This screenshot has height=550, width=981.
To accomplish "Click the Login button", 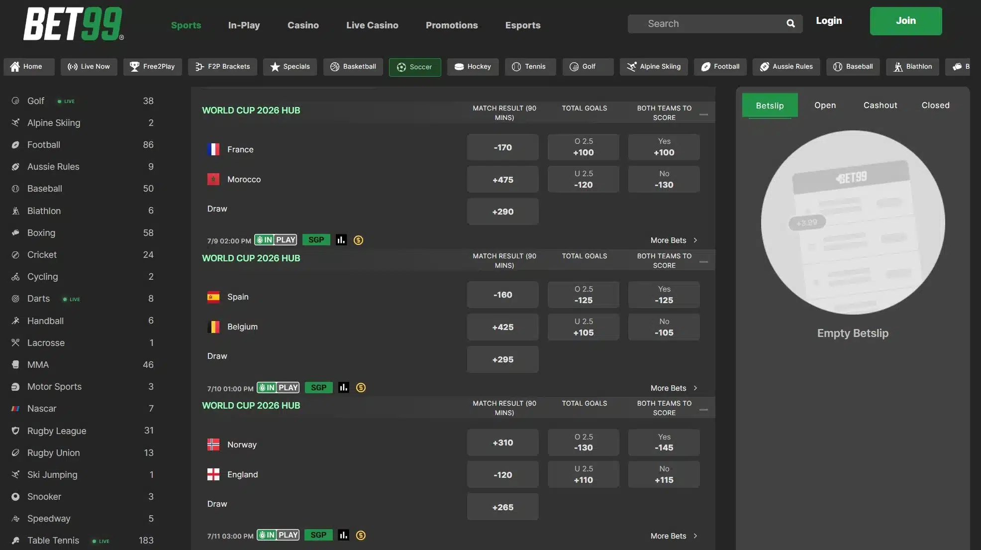I will [829, 21].
